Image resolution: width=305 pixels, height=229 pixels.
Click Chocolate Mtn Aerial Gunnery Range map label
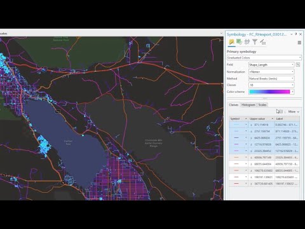(x=154, y=143)
